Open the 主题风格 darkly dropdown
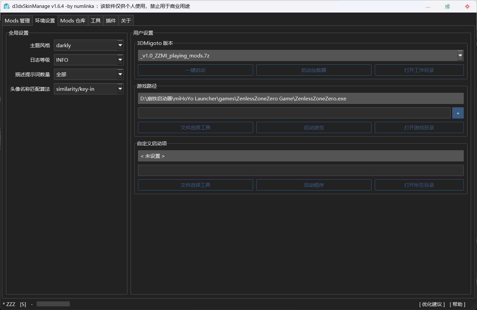 89,45
